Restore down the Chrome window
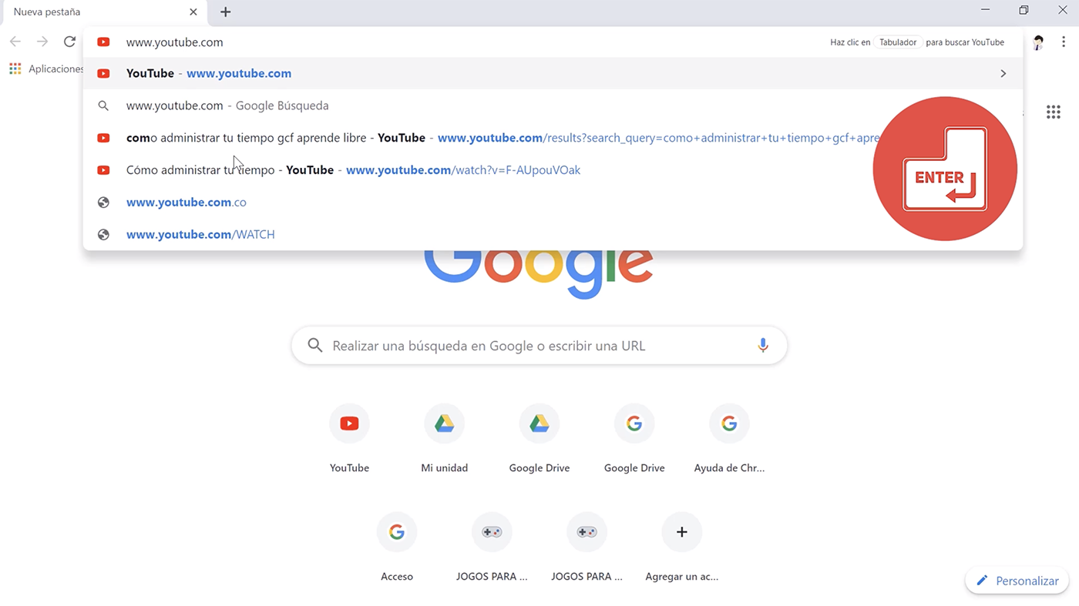This screenshot has width=1079, height=606. tap(1024, 10)
